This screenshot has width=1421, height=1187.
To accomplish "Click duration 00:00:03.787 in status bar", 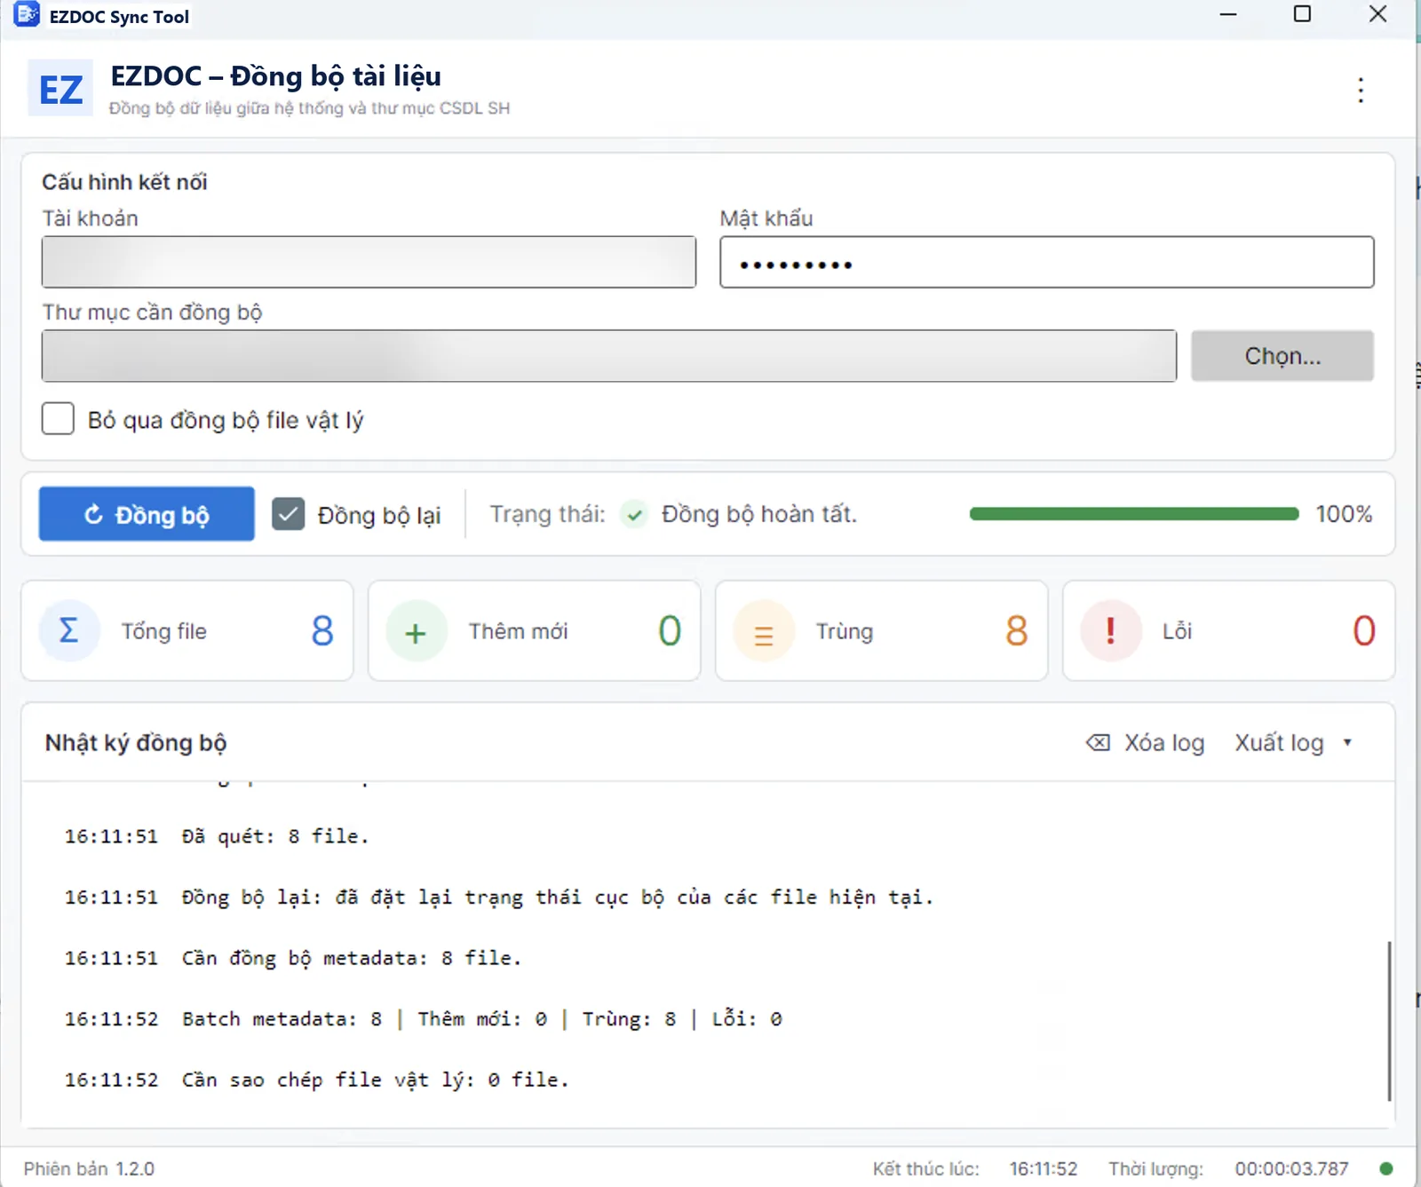I will (x=1291, y=1168).
